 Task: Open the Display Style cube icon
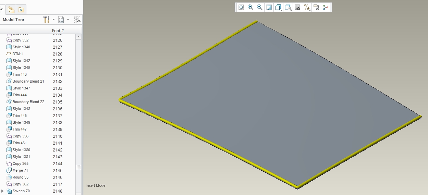(278, 7)
